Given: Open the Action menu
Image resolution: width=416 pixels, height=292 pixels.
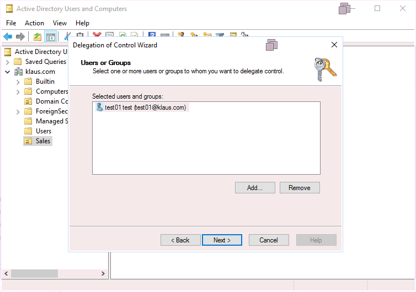Looking at the screenshot, I should point(34,23).
